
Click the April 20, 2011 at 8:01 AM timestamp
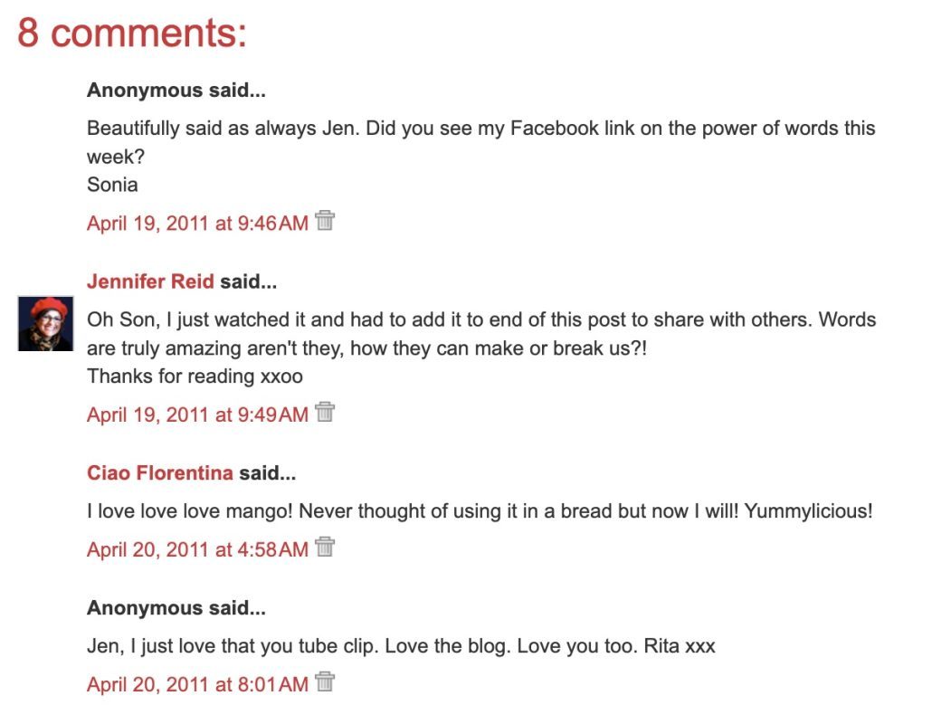197,684
